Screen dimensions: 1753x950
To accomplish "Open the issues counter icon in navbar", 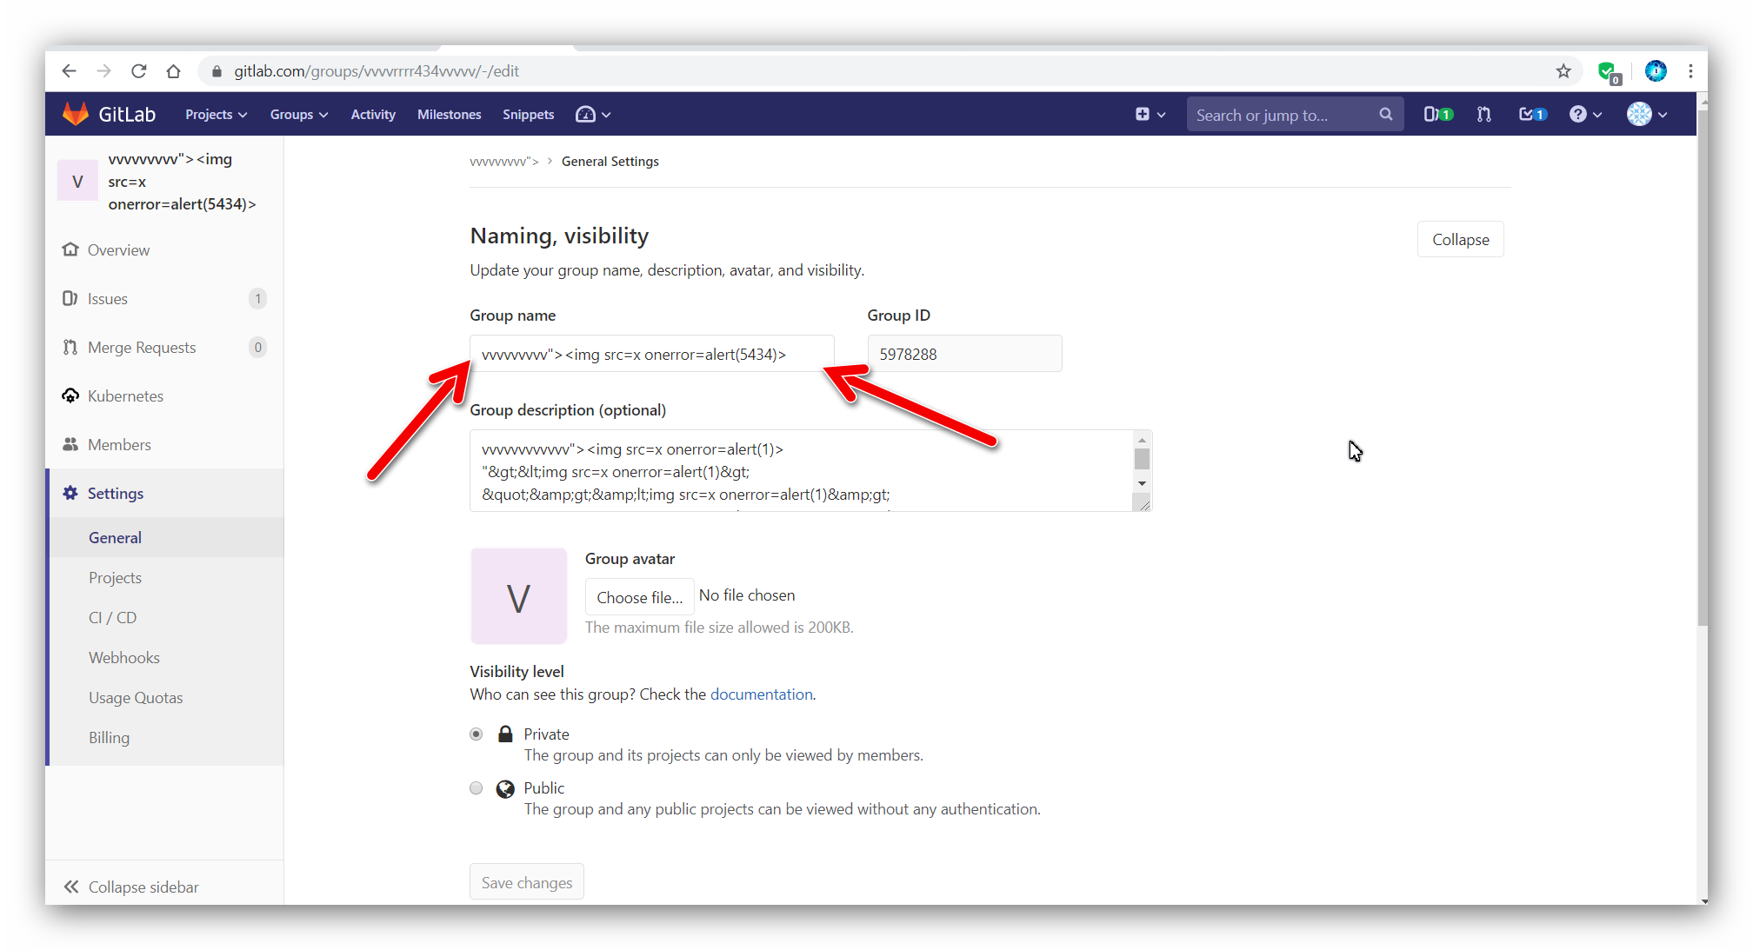I will tap(1437, 114).
